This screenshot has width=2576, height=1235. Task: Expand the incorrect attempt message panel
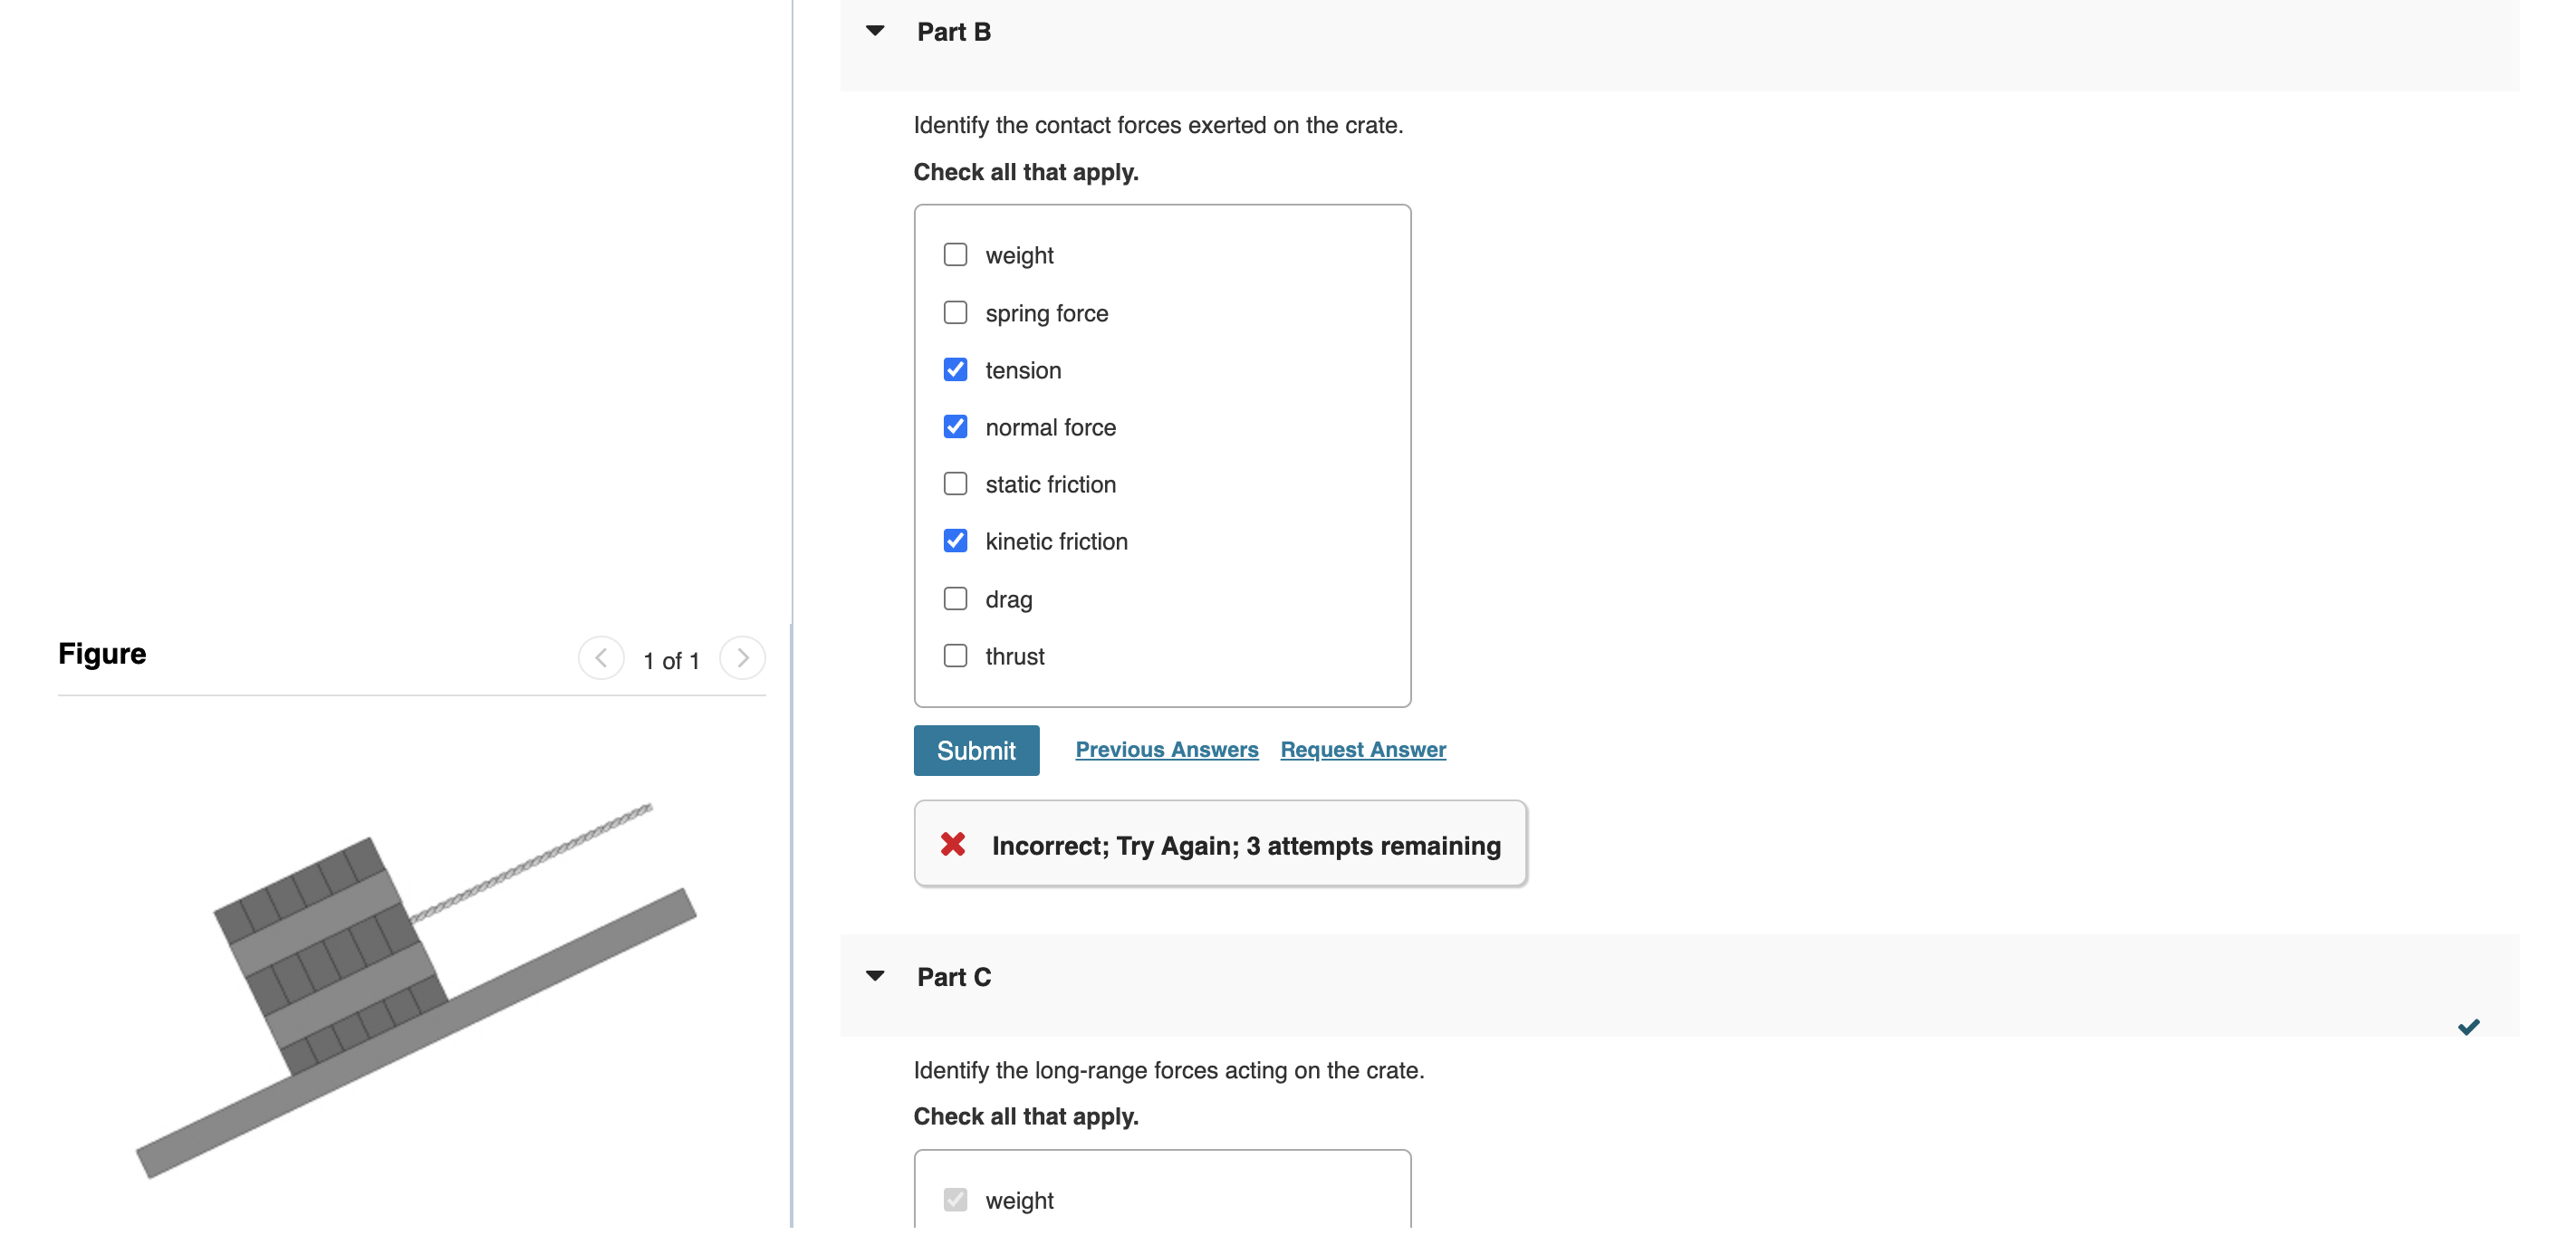(x=1220, y=844)
